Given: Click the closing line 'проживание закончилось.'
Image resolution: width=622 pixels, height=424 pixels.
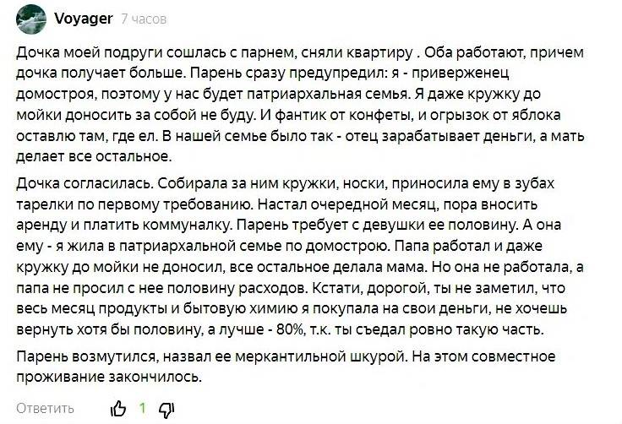Looking at the screenshot, I should 109,377.
